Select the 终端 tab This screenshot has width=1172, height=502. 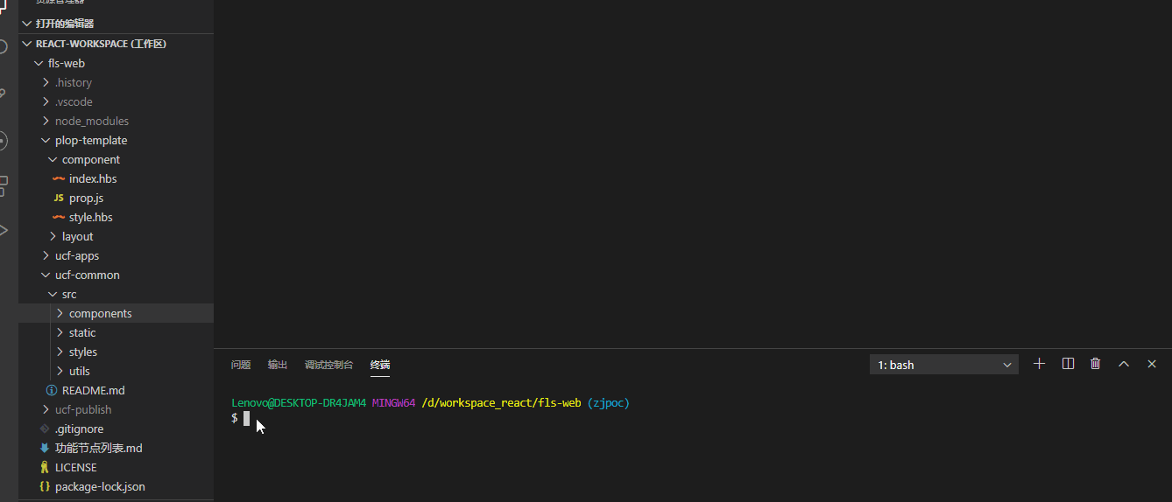click(x=380, y=365)
